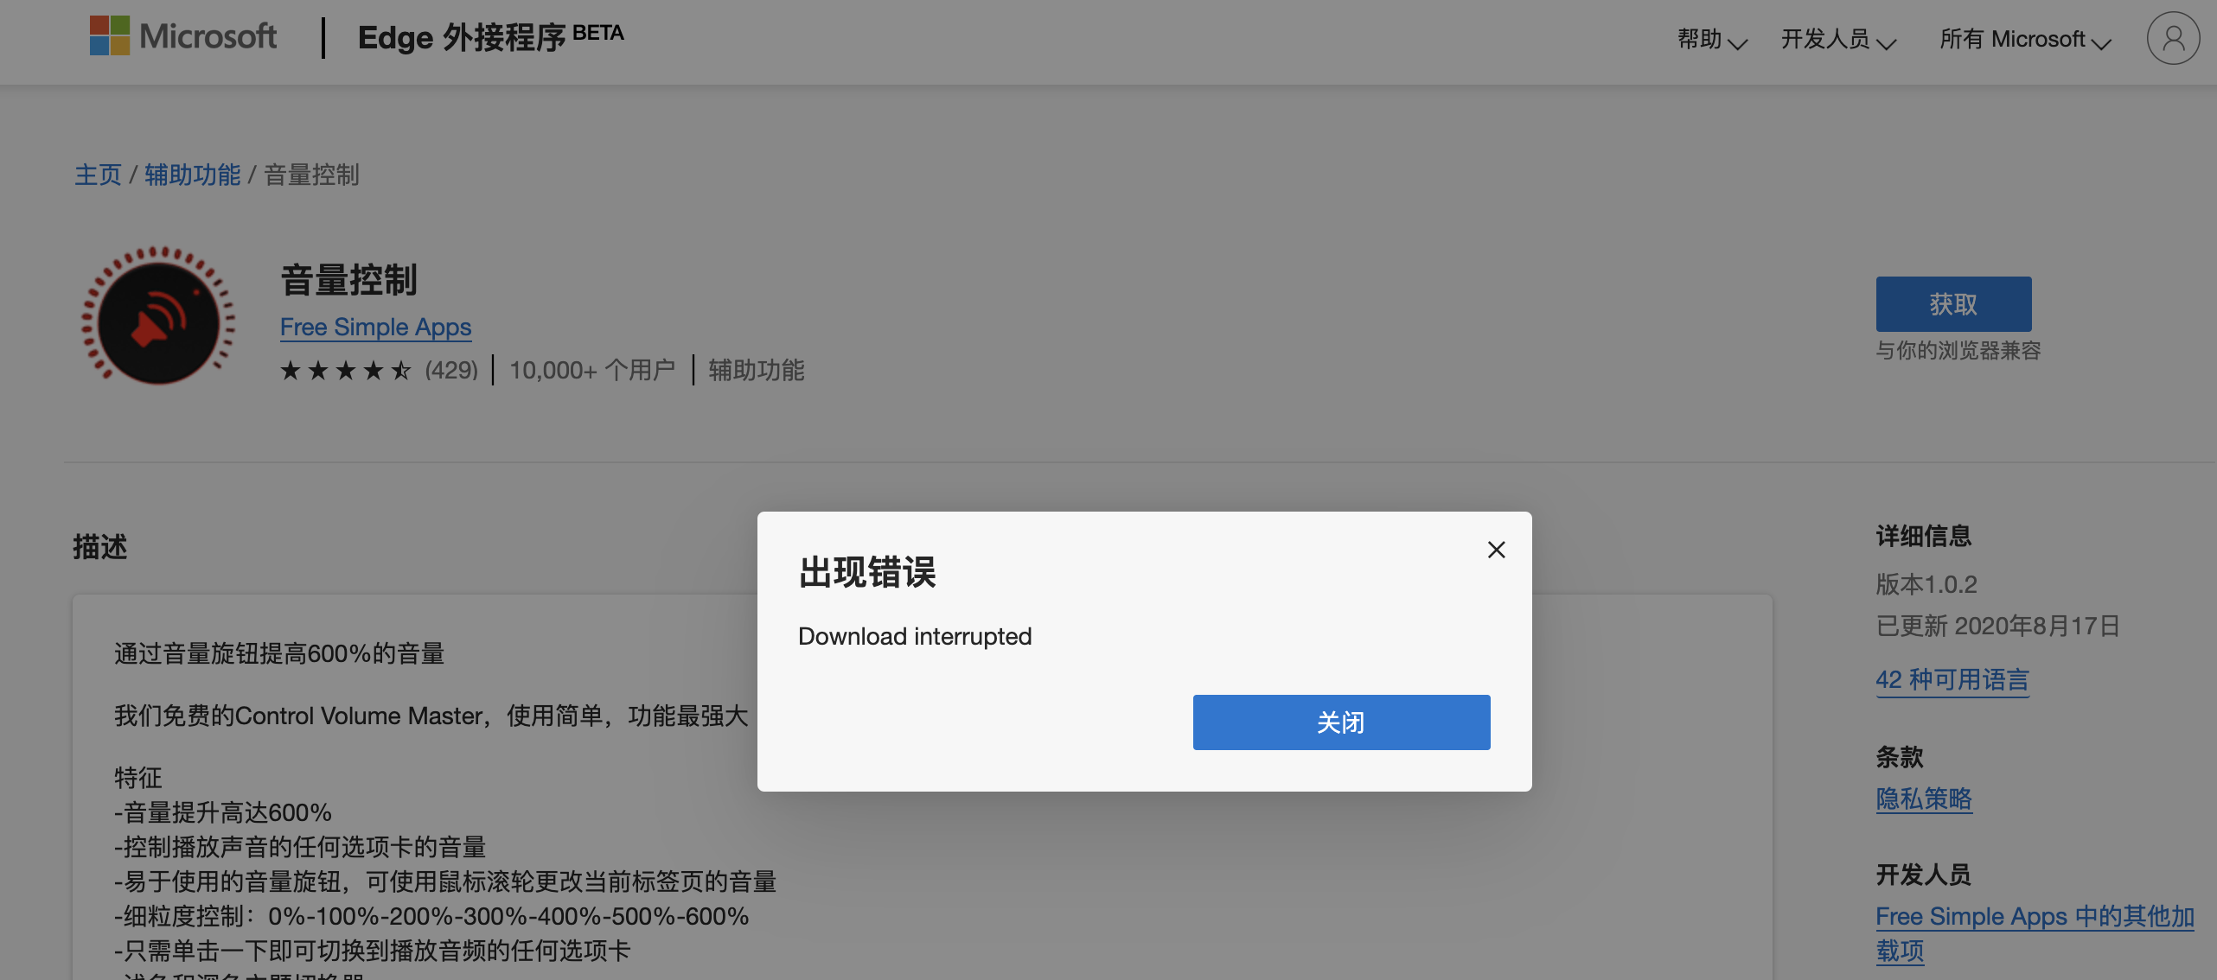Open the 辅助功能 breadcrumb category

coord(192,175)
